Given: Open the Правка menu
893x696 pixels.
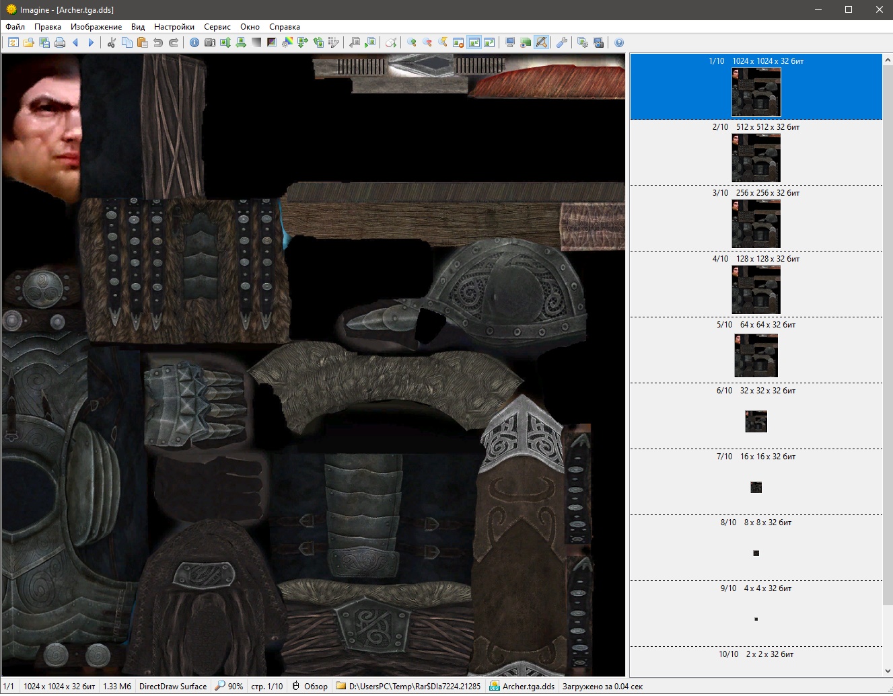Looking at the screenshot, I should [x=48, y=27].
